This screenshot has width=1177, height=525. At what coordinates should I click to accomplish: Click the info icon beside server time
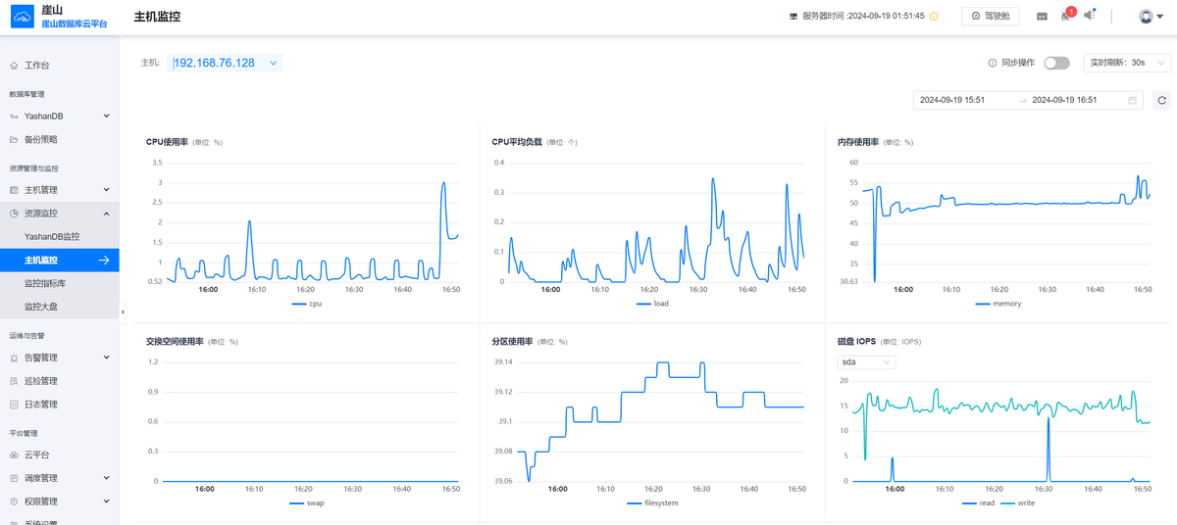934,17
